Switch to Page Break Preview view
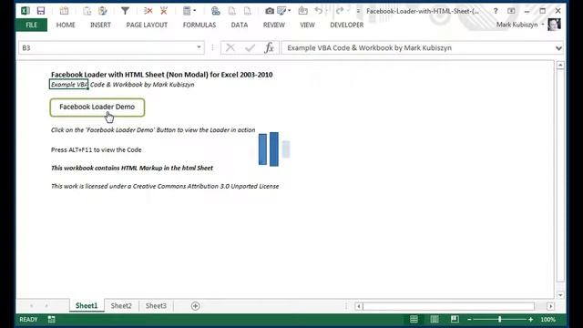 tap(455, 319)
